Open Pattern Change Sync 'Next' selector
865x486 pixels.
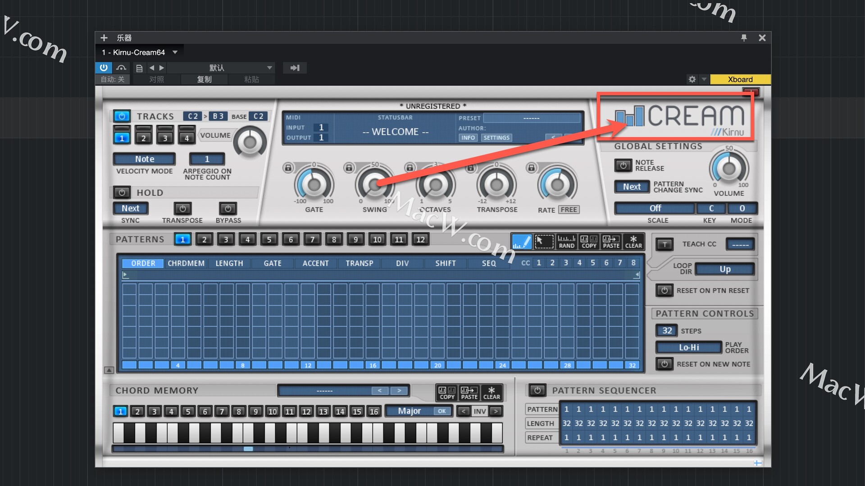coord(632,187)
